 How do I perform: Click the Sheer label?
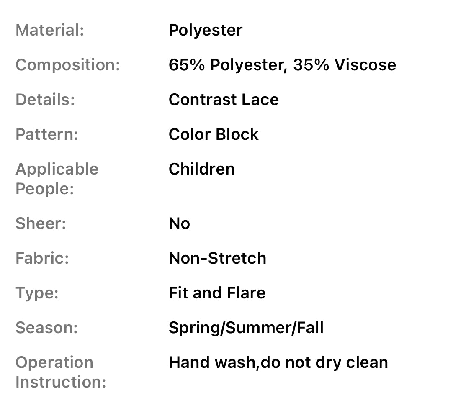(x=41, y=224)
